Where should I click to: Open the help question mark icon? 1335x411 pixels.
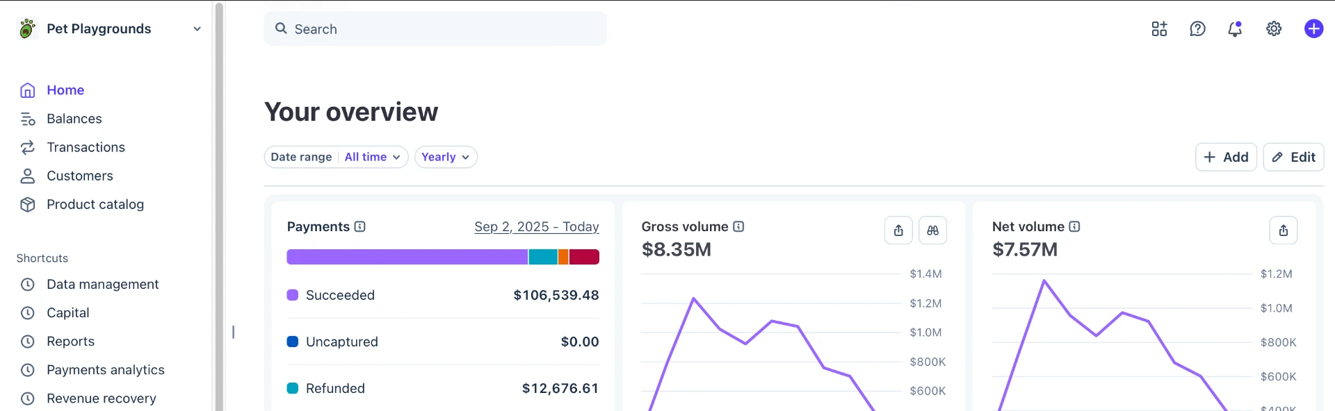click(1197, 28)
